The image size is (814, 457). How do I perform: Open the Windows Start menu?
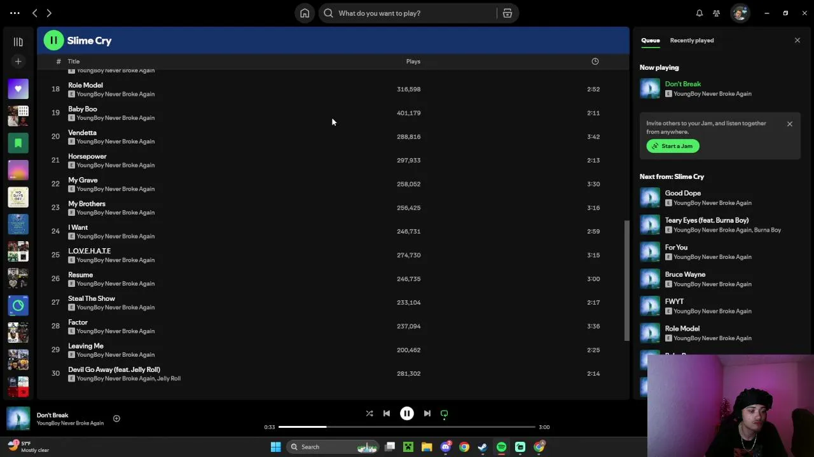(x=275, y=447)
